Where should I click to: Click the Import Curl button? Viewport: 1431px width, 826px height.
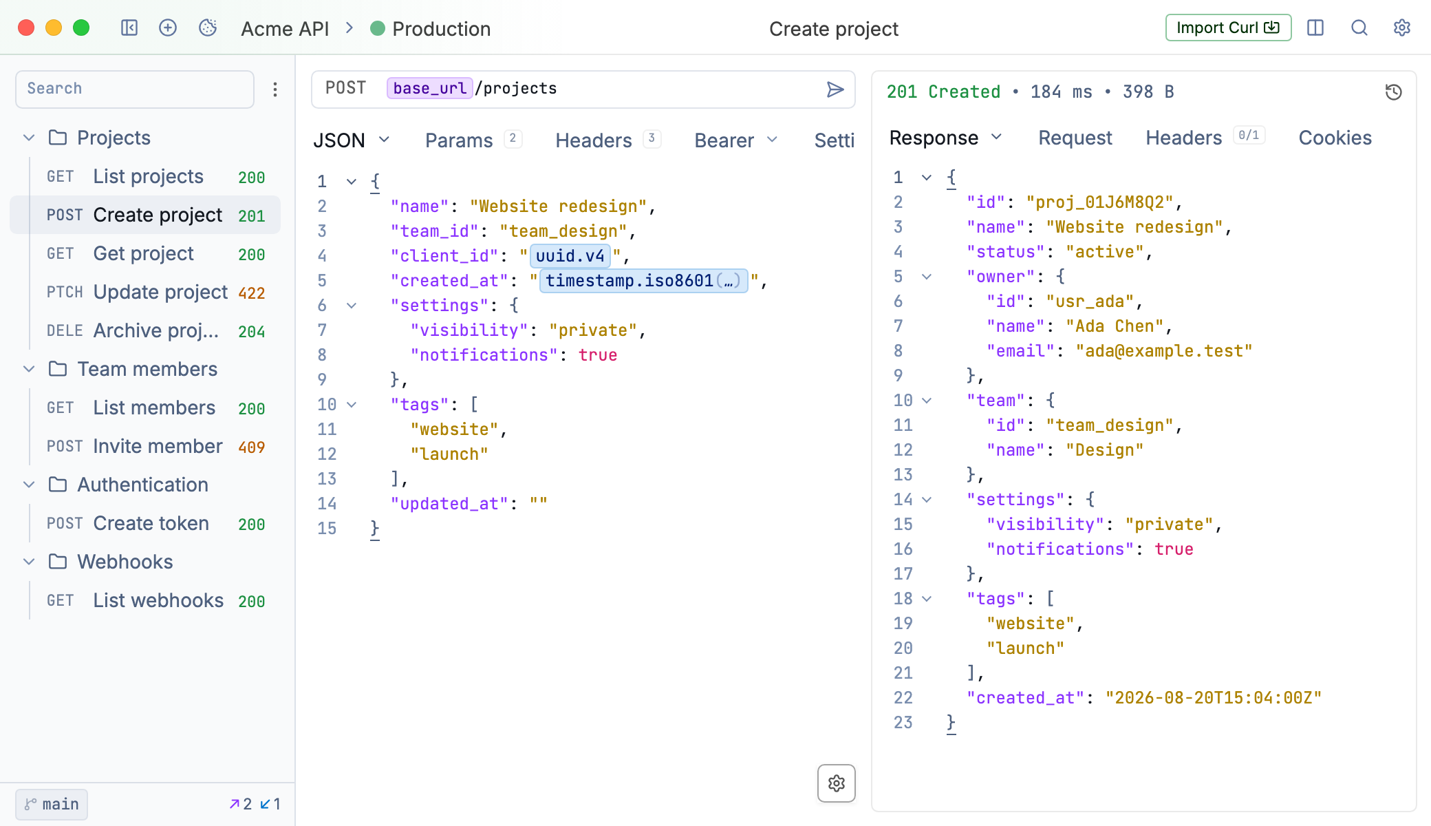pos(1228,28)
